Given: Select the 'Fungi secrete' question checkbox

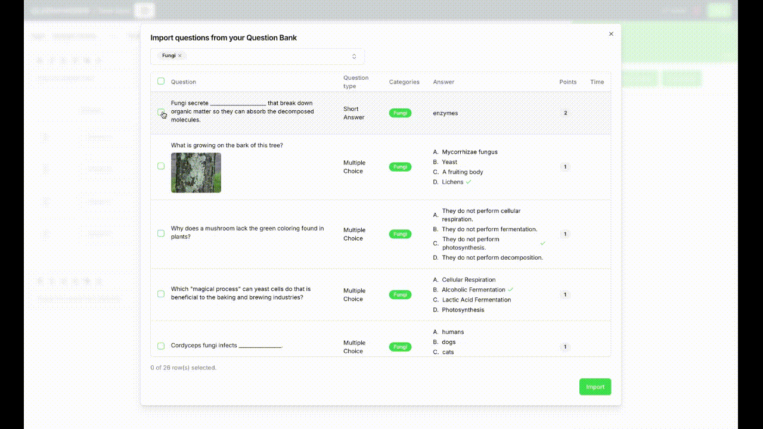Looking at the screenshot, I should click(161, 112).
